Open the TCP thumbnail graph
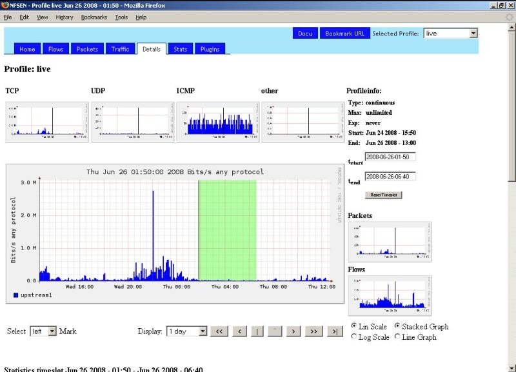This screenshot has height=372, width=516. coord(45,122)
